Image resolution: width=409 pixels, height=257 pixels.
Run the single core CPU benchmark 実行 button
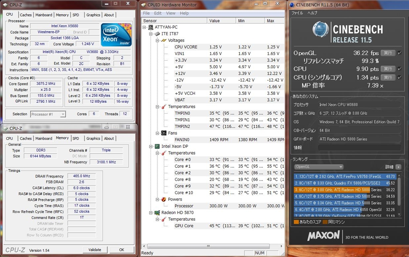388,78
